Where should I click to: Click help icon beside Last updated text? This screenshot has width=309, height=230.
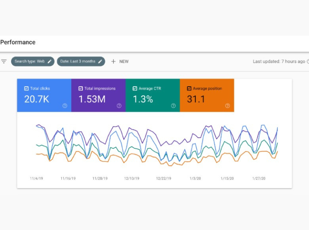[x=308, y=62]
